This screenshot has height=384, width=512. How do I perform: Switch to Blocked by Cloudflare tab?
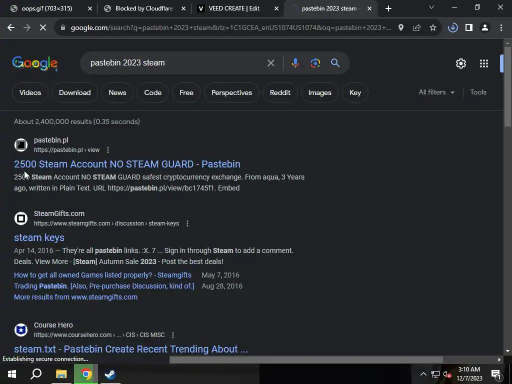(x=143, y=8)
